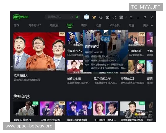Open the game controller icon
Screen dimensions: 166x133
point(114,17)
